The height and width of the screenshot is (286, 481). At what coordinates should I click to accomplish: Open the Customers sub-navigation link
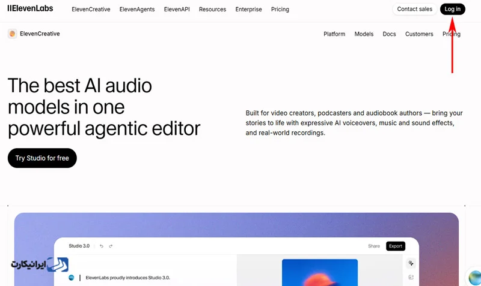419,34
